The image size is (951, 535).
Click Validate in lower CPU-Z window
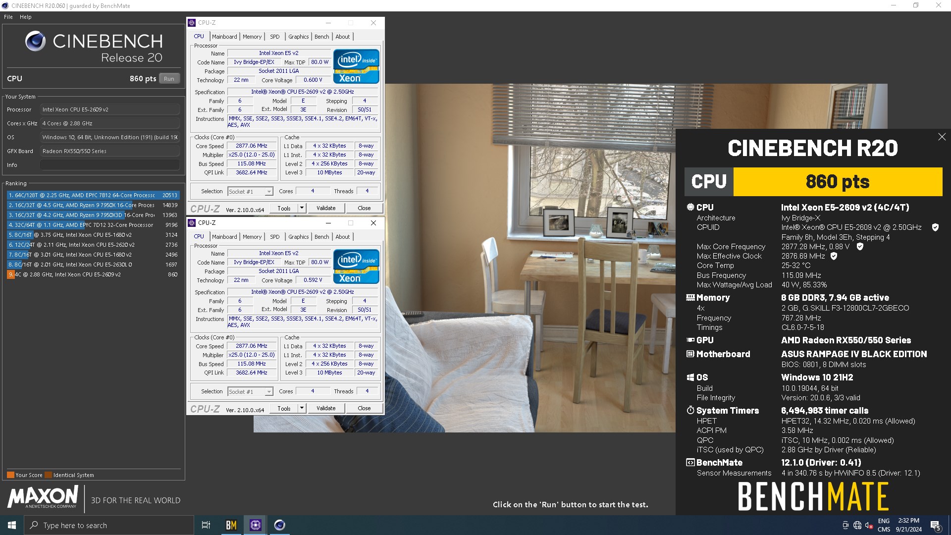pos(326,408)
